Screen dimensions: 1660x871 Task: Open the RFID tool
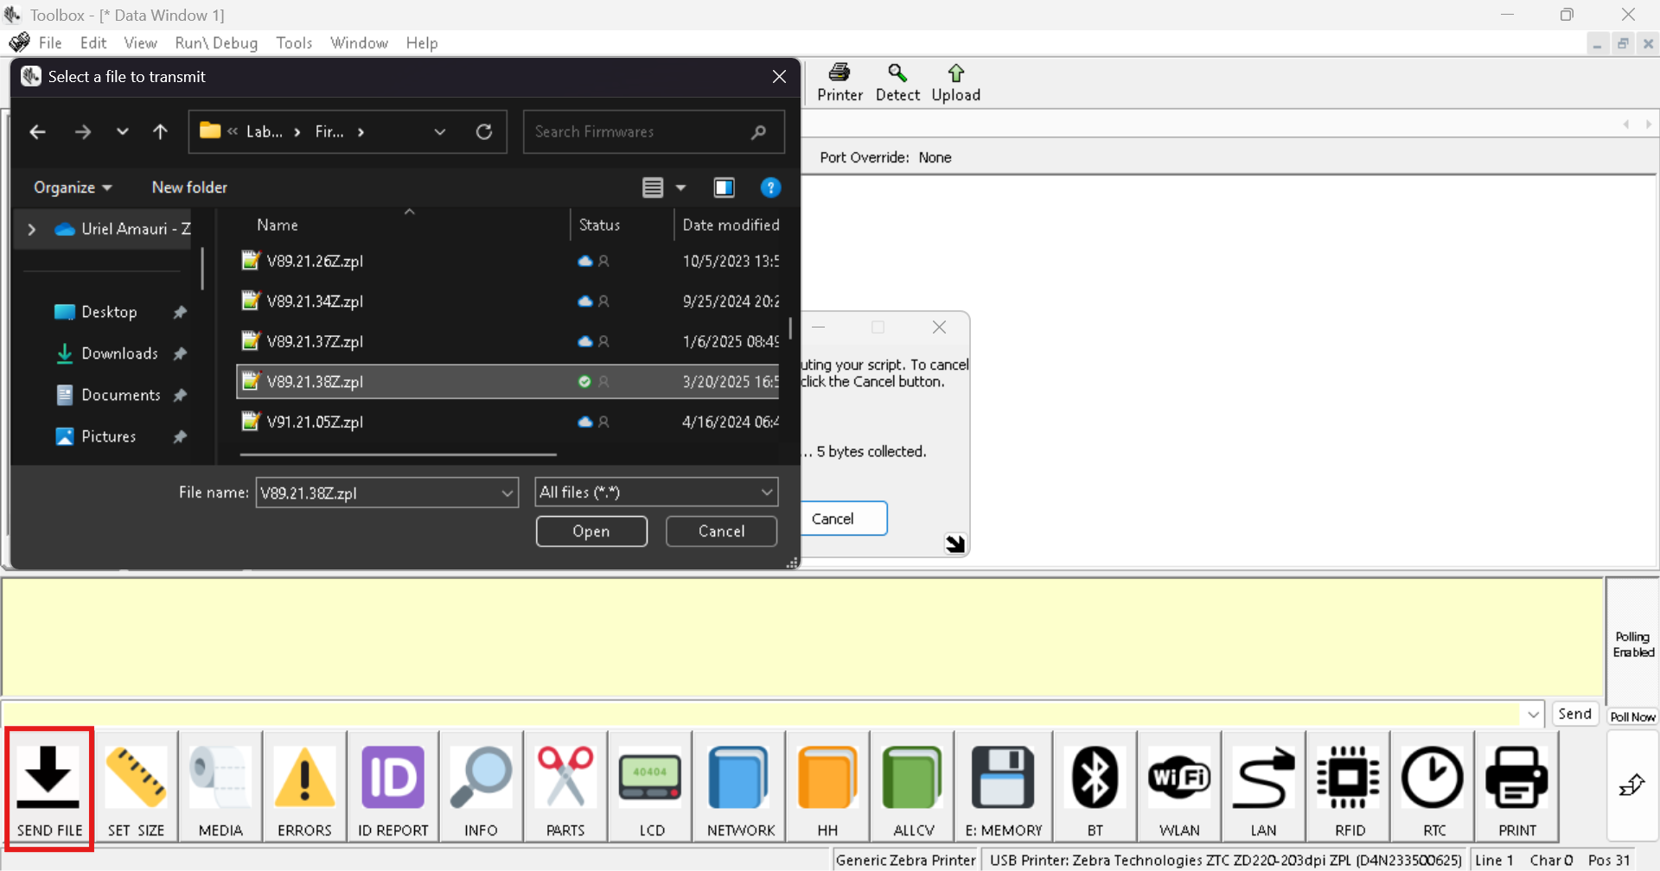tap(1348, 786)
